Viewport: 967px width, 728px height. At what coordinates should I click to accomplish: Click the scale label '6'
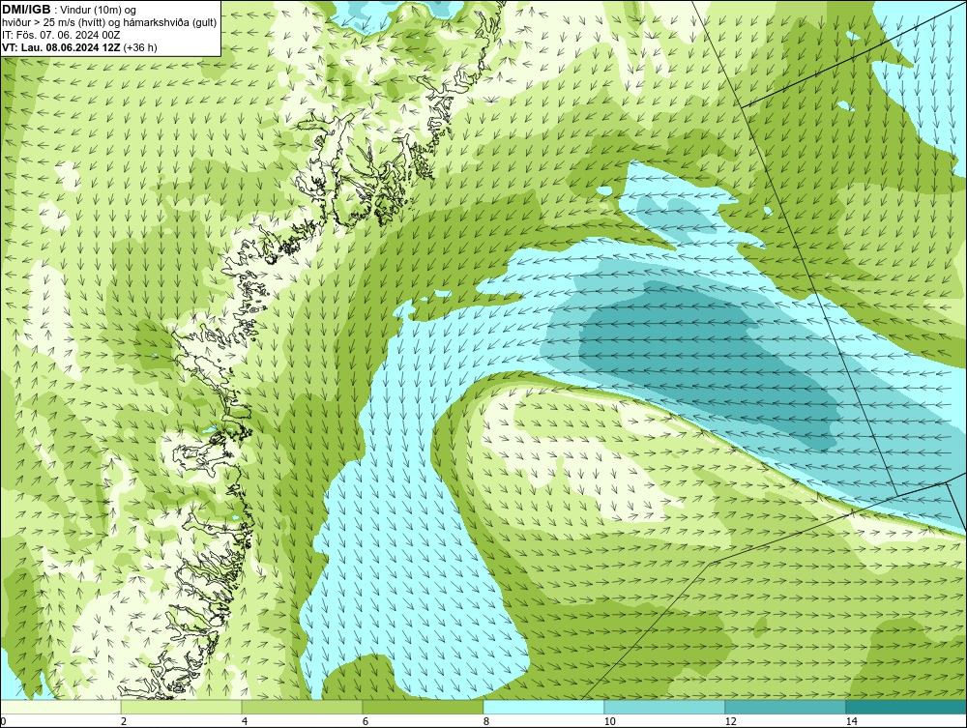point(366,722)
